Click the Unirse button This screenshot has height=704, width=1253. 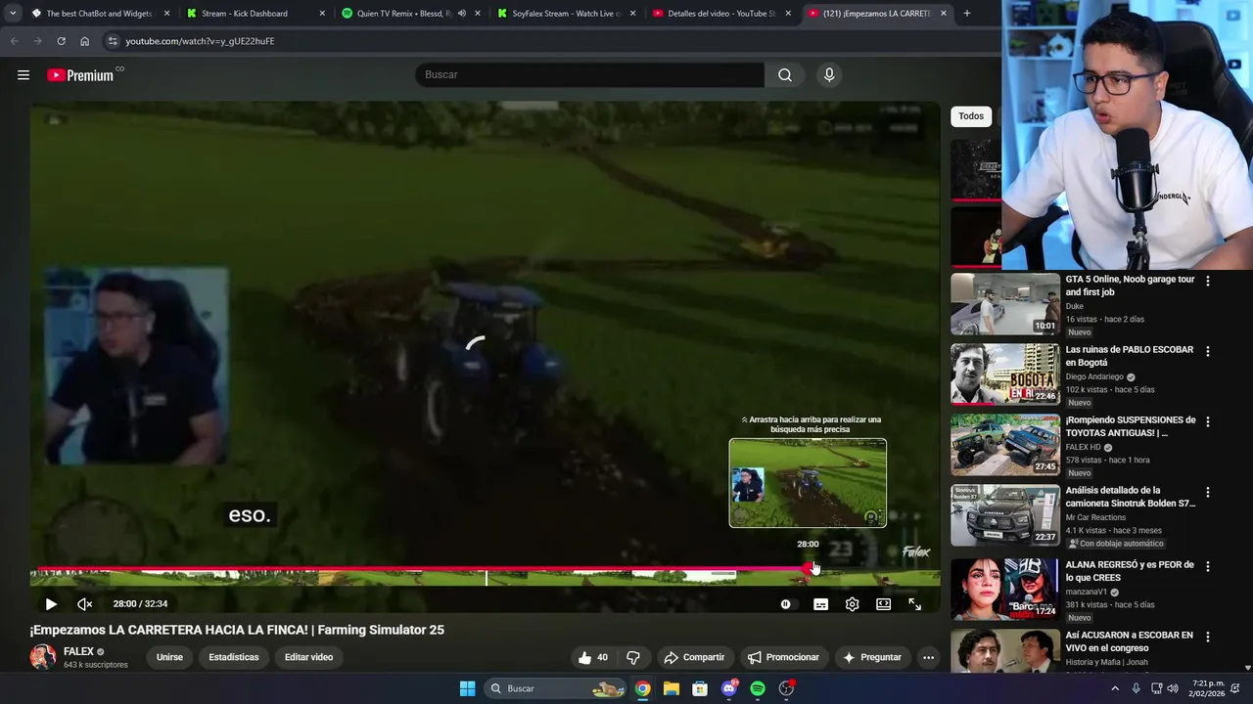coord(169,657)
